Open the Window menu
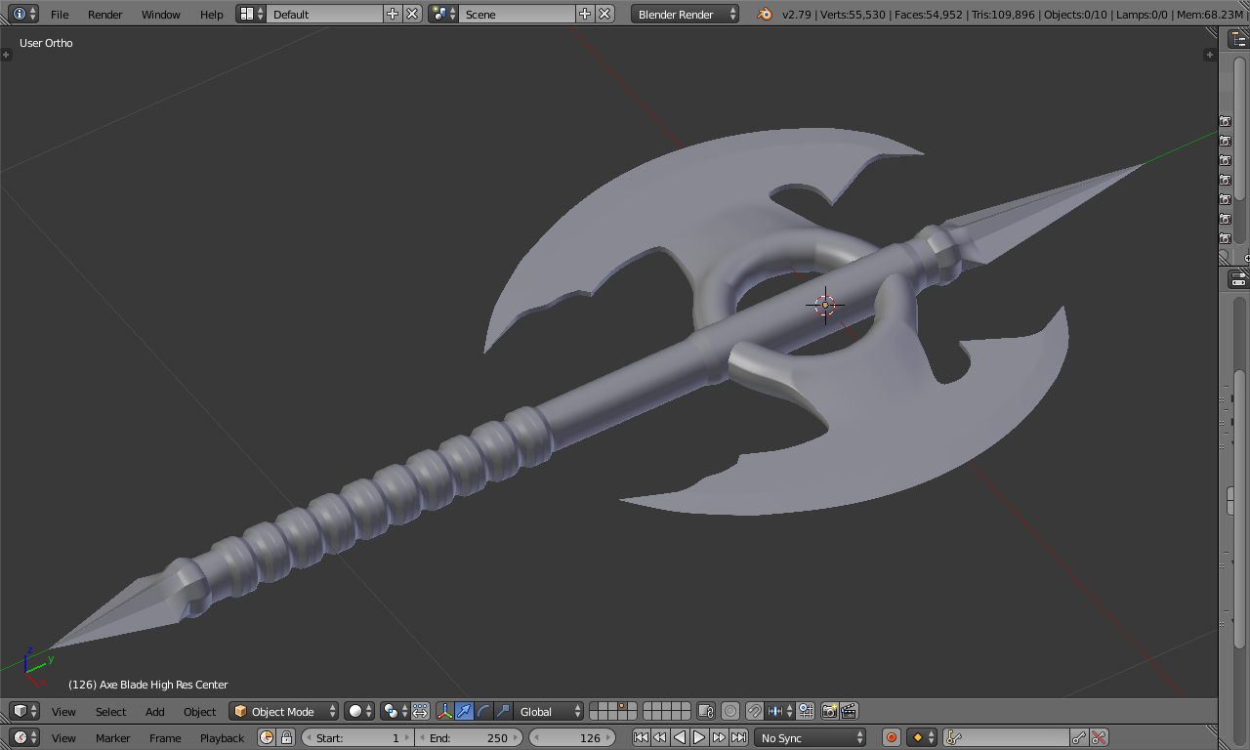Viewport: 1250px width, 750px height. point(160,15)
